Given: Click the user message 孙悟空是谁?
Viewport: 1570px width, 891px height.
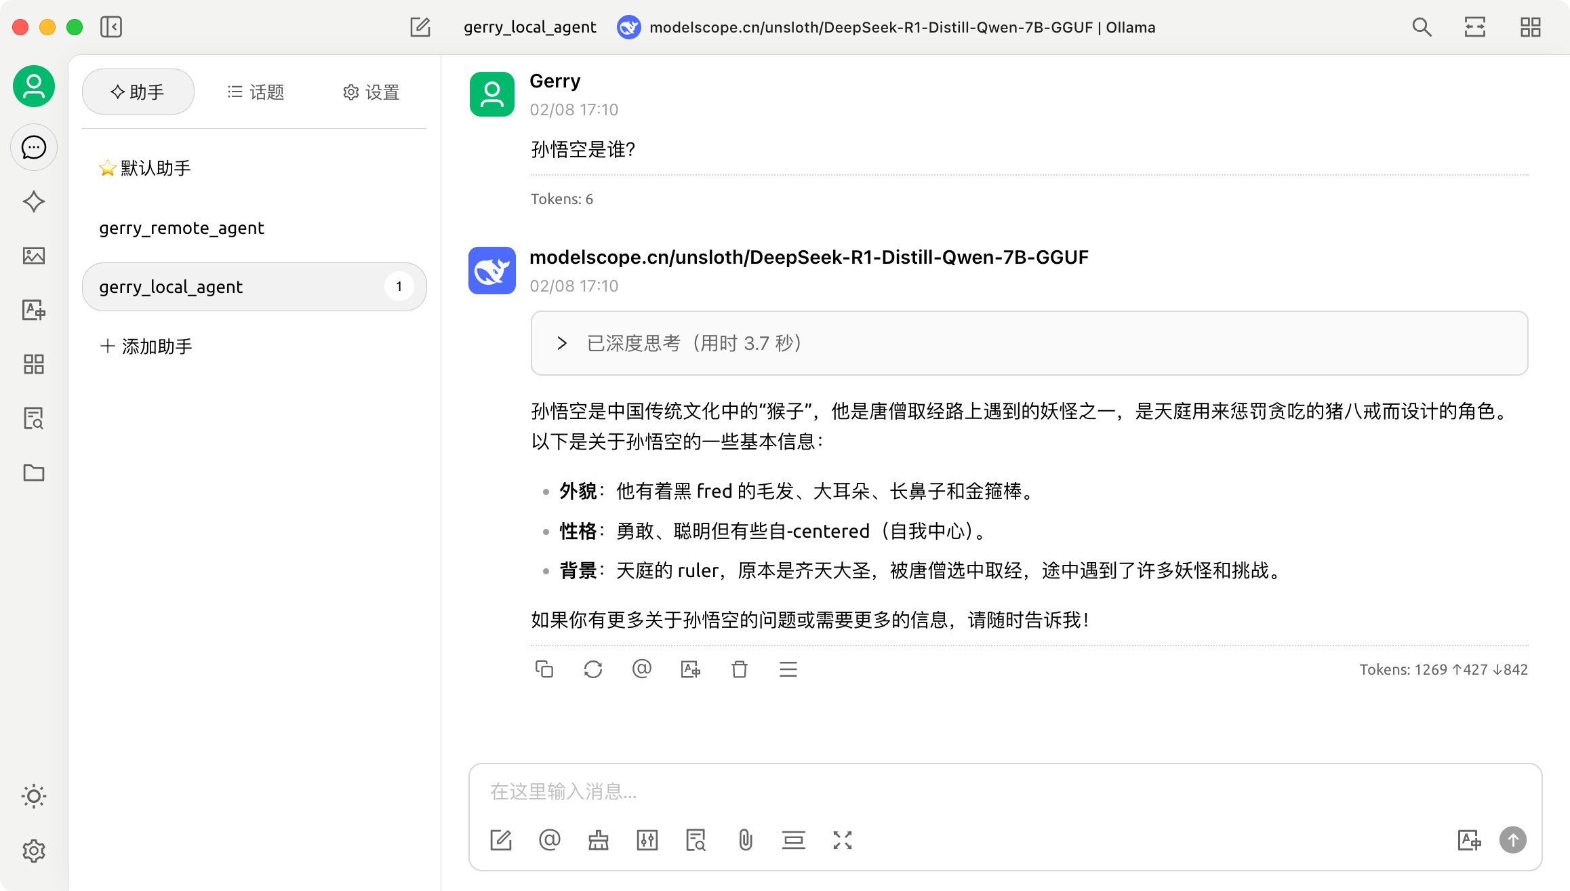Looking at the screenshot, I should point(583,150).
